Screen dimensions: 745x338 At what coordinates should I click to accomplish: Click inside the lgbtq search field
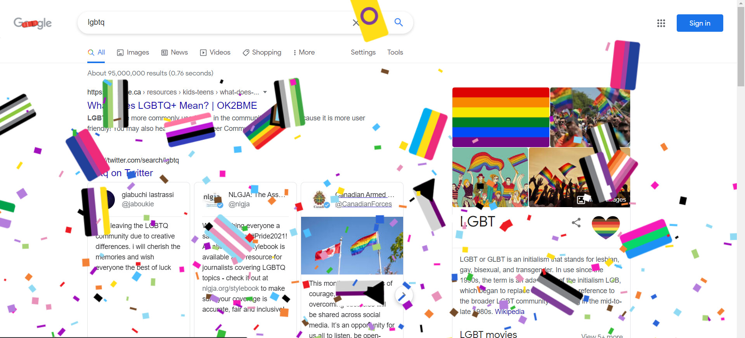tap(217, 22)
